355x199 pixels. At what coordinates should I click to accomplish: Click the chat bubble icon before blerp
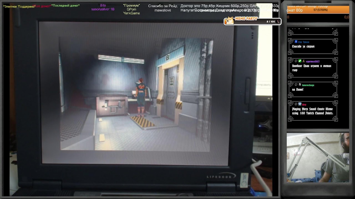[296, 104]
